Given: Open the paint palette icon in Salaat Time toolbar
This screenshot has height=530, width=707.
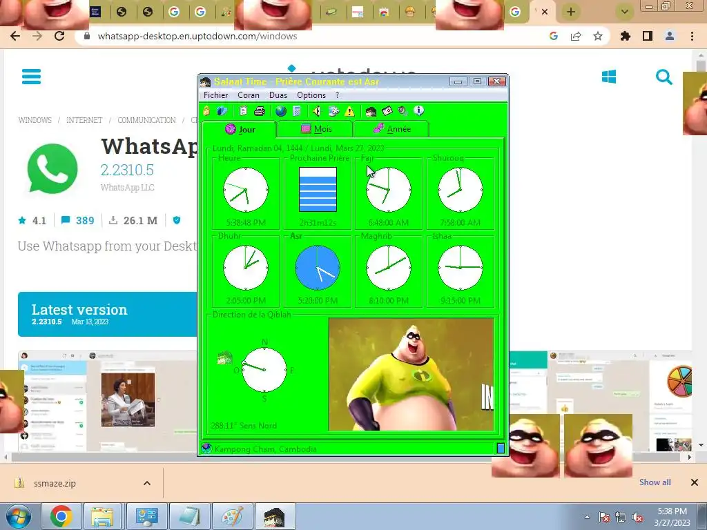Looking at the screenshot, I should (333, 111).
